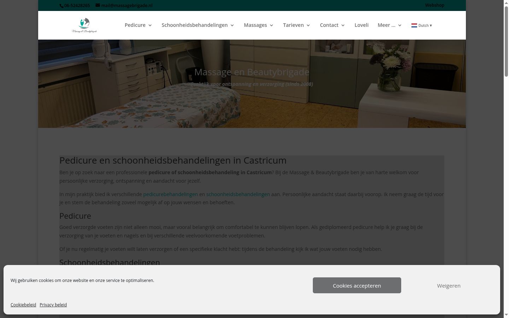Click the phone icon in top bar
Image resolution: width=509 pixels, height=318 pixels.
62,6
